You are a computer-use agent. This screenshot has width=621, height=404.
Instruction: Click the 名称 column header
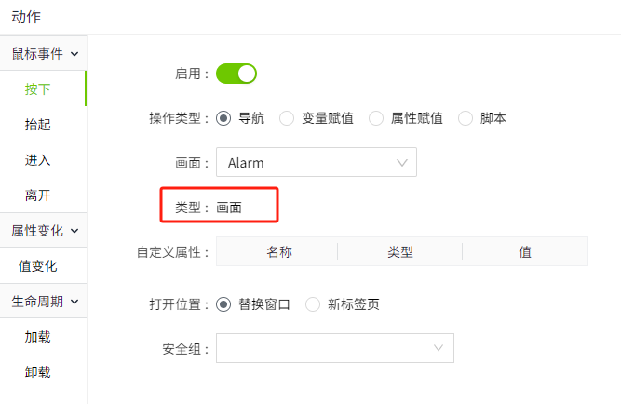pos(278,252)
